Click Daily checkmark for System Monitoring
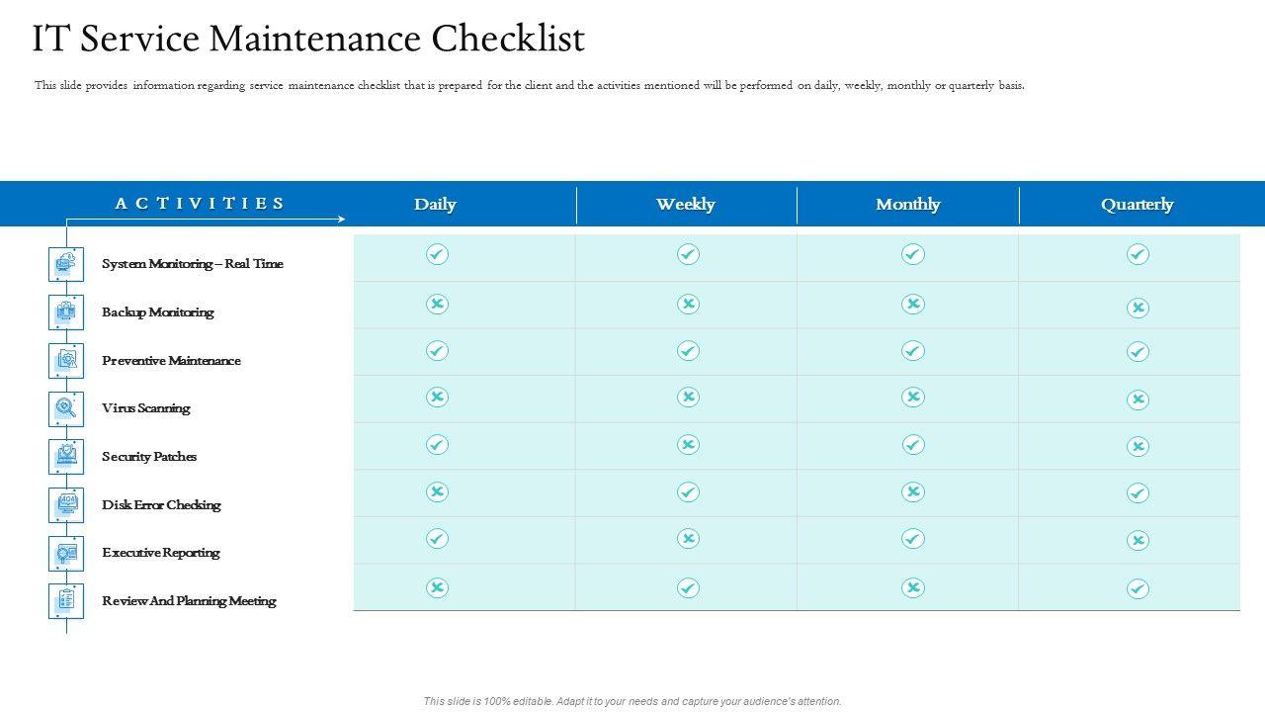This screenshot has width=1265, height=712. click(x=437, y=254)
